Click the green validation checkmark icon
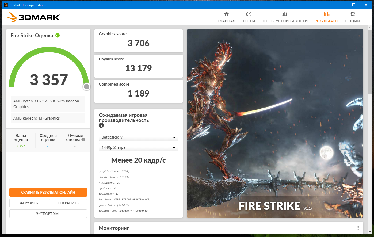 [58, 35]
